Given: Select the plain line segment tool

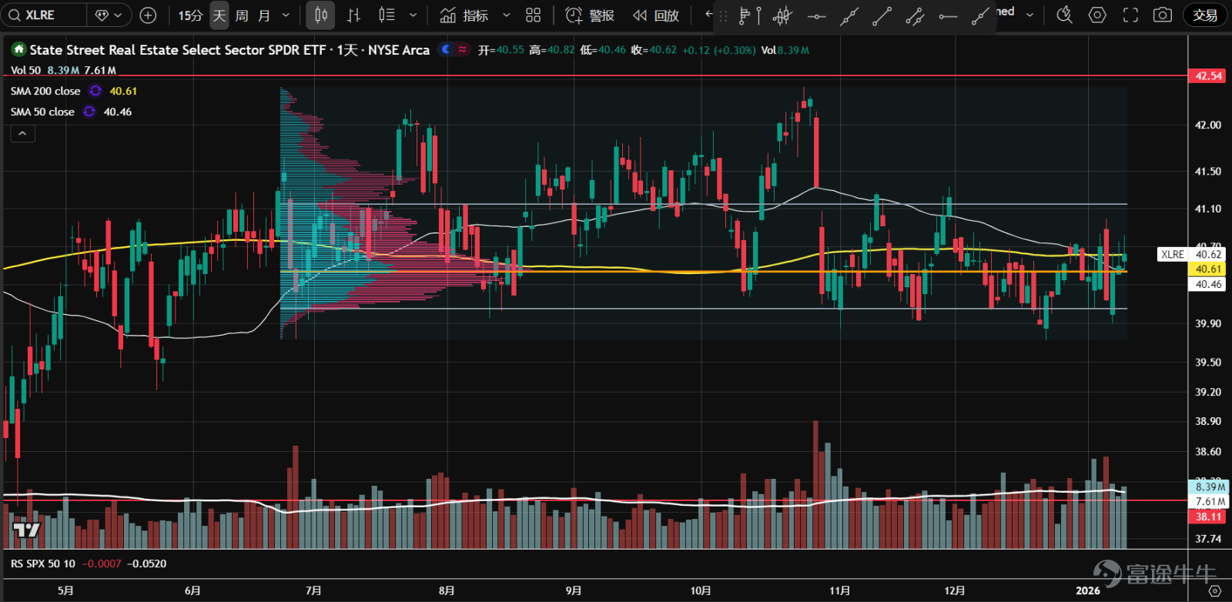Looking at the screenshot, I should (882, 16).
